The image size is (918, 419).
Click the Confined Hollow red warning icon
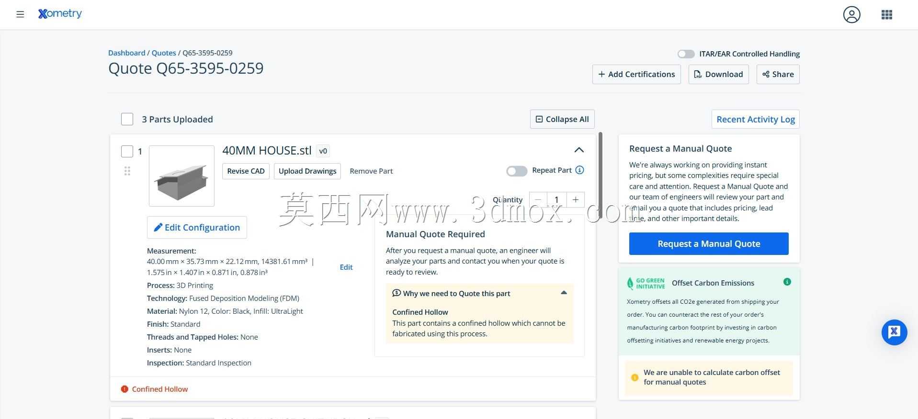[125, 389]
